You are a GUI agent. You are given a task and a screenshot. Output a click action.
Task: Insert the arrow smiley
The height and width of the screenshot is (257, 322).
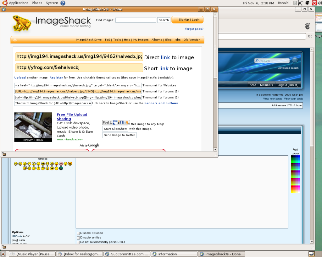(52, 168)
